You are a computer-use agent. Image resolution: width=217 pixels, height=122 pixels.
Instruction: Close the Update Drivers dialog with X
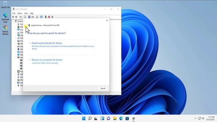point(107,20)
